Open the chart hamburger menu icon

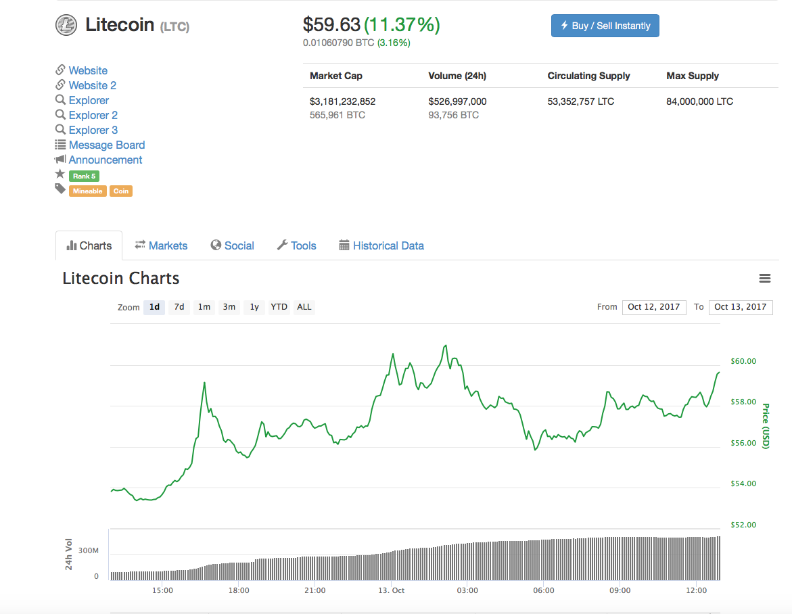[x=765, y=279]
